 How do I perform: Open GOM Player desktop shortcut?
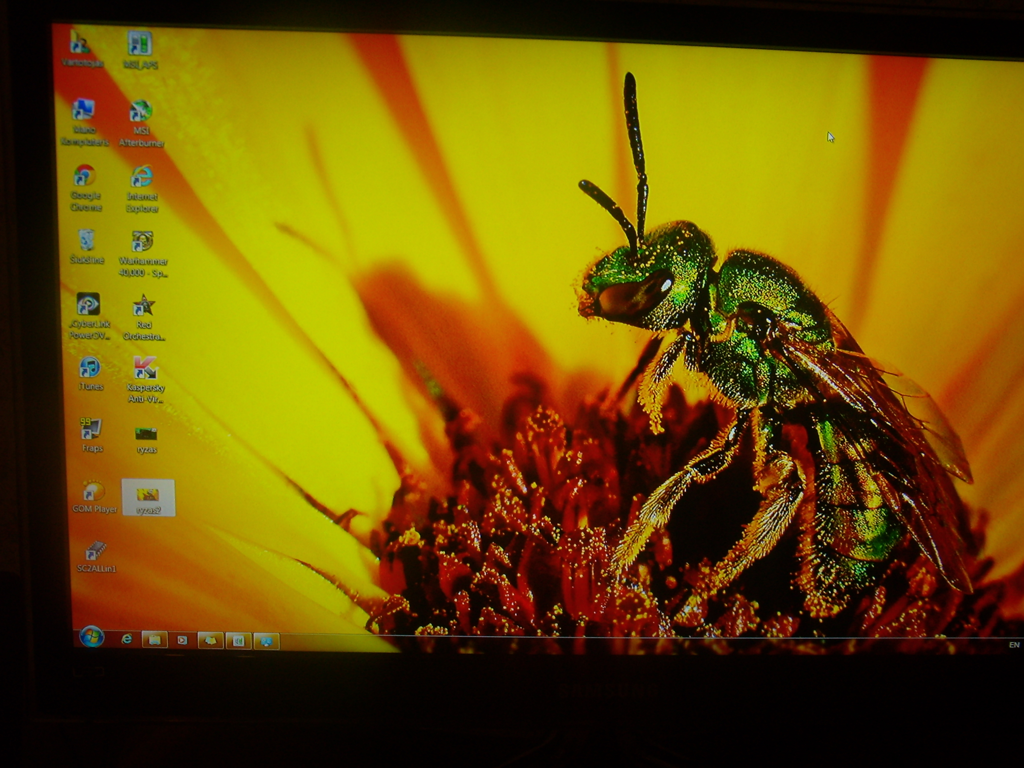click(95, 497)
